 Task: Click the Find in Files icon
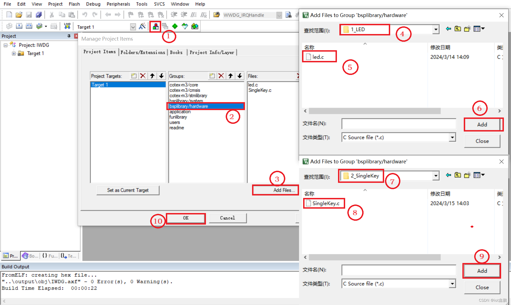[x=217, y=15]
